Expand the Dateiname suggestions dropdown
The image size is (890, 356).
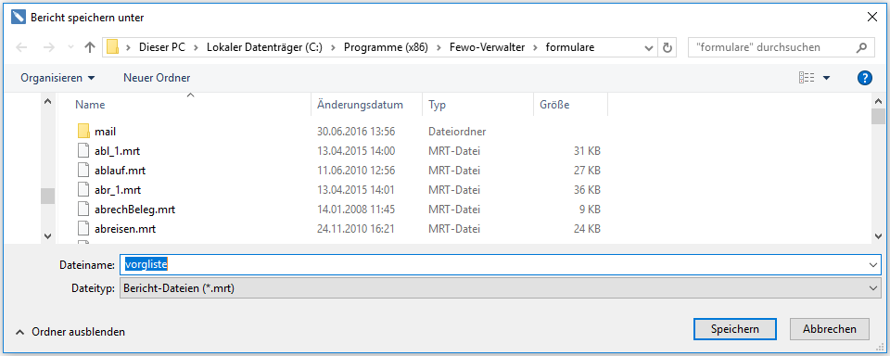872,265
